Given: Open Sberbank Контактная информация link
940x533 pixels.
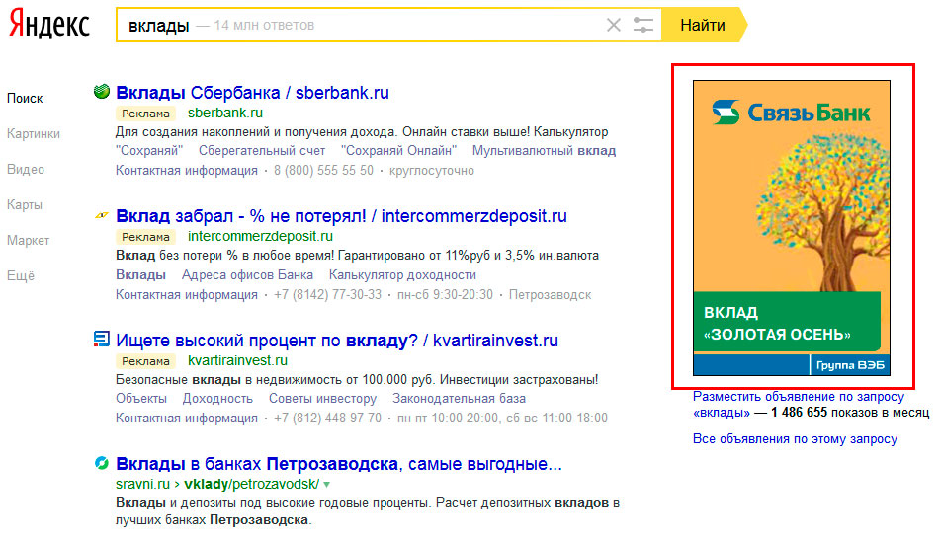Looking at the screenshot, I should pyautogui.click(x=187, y=171).
